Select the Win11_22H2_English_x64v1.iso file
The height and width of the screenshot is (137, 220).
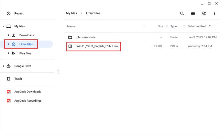[x=98, y=46]
